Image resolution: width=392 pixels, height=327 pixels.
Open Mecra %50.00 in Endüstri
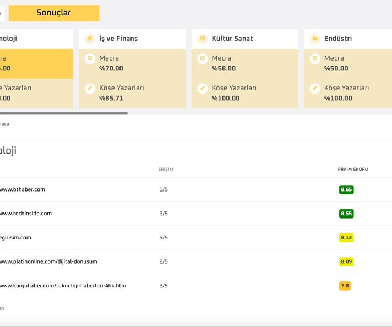tap(348, 63)
